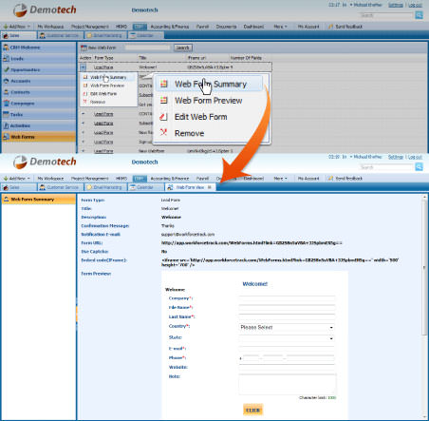Open Payroll menu in upper screen
Image resolution: width=429 pixels, height=421 pixels.
[202, 27]
